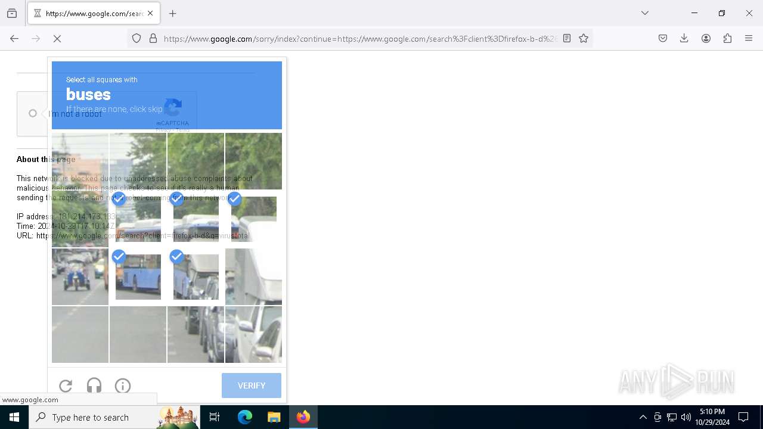Close the google.com search tab

[150, 13]
